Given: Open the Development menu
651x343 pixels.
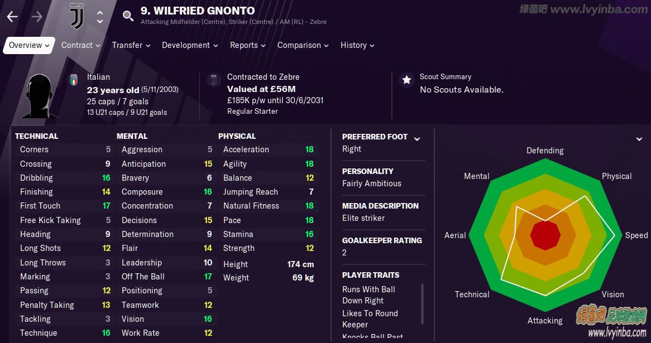Looking at the screenshot, I should pyautogui.click(x=190, y=45).
